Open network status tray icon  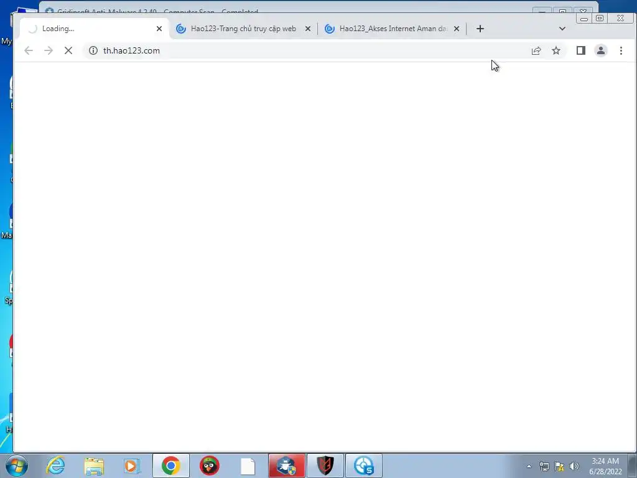(x=544, y=466)
